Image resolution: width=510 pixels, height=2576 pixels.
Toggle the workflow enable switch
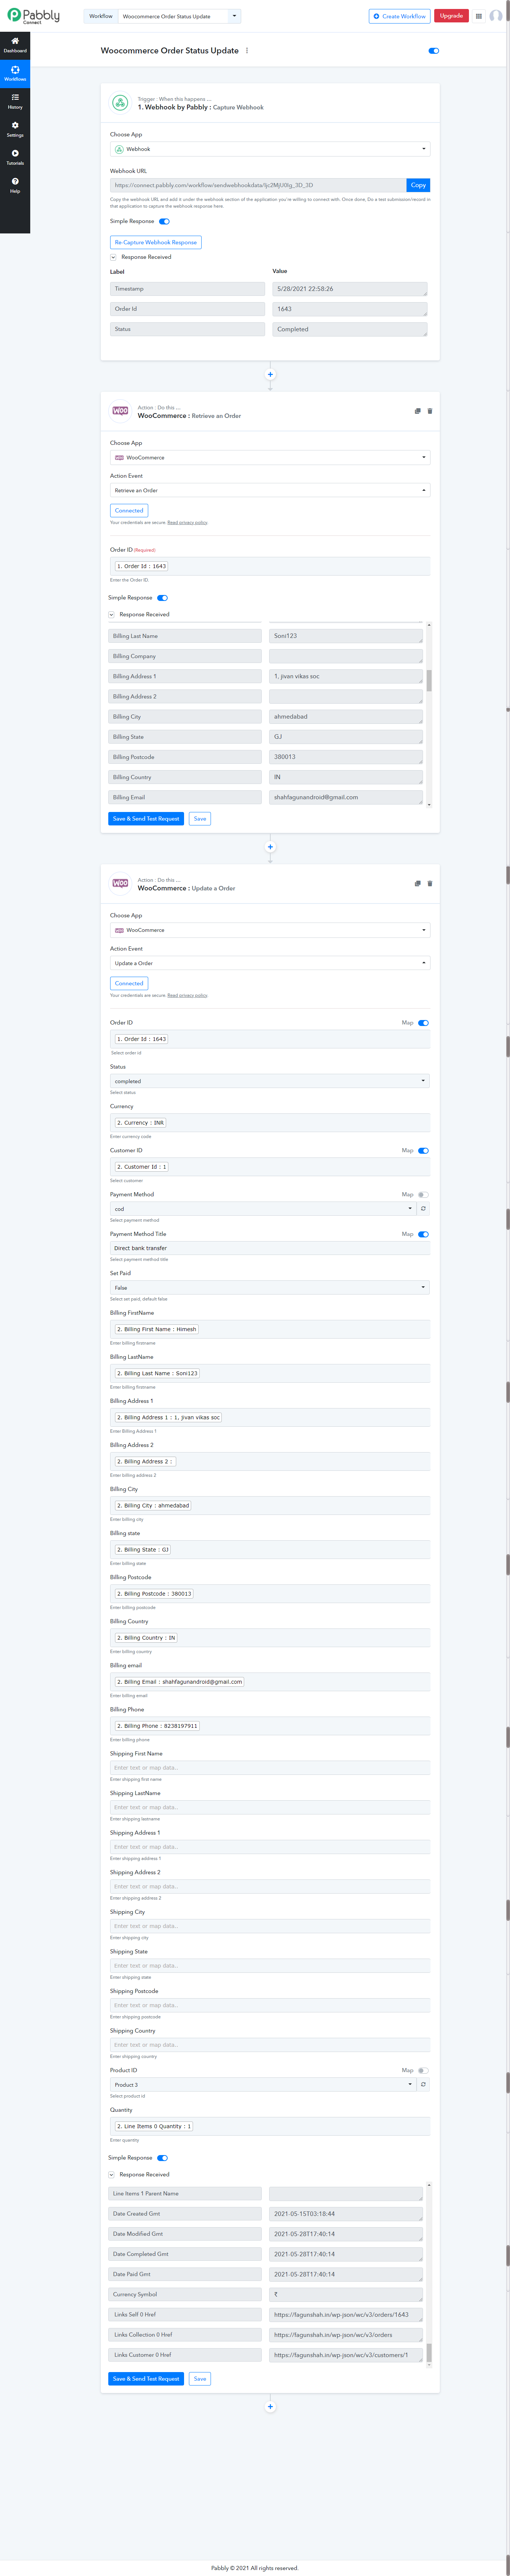[433, 50]
